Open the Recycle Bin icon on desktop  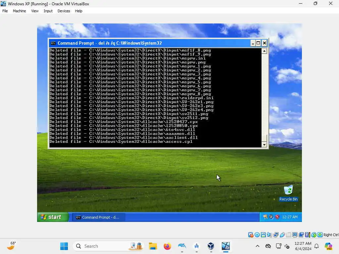[288, 193]
